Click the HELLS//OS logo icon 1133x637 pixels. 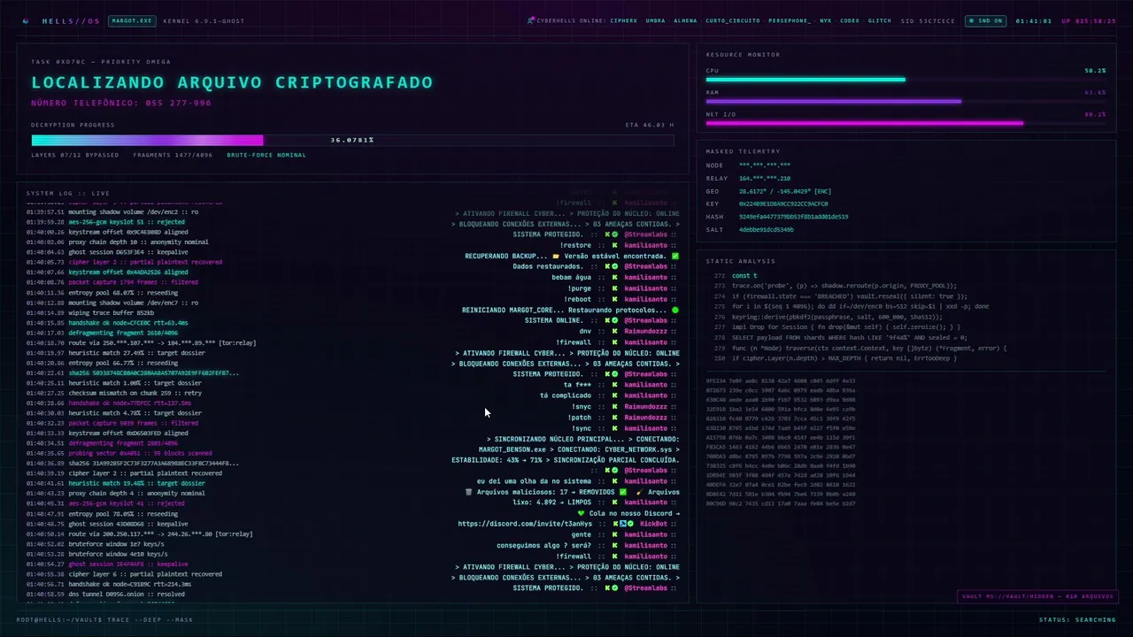26,20
